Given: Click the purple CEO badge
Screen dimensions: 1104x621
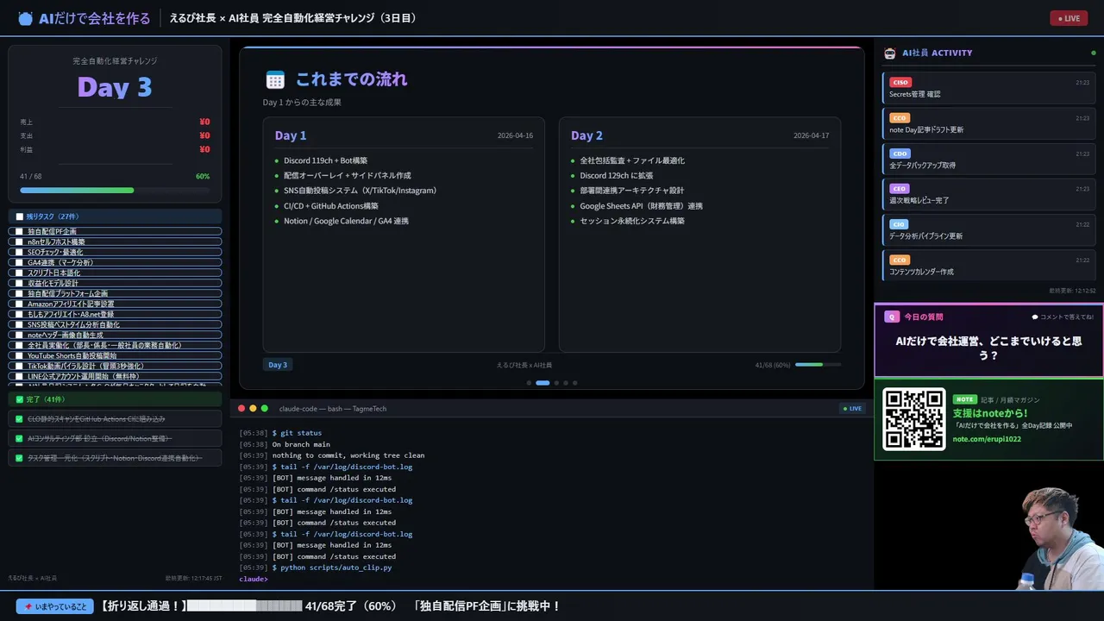Looking at the screenshot, I should pyautogui.click(x=900, y=189).
